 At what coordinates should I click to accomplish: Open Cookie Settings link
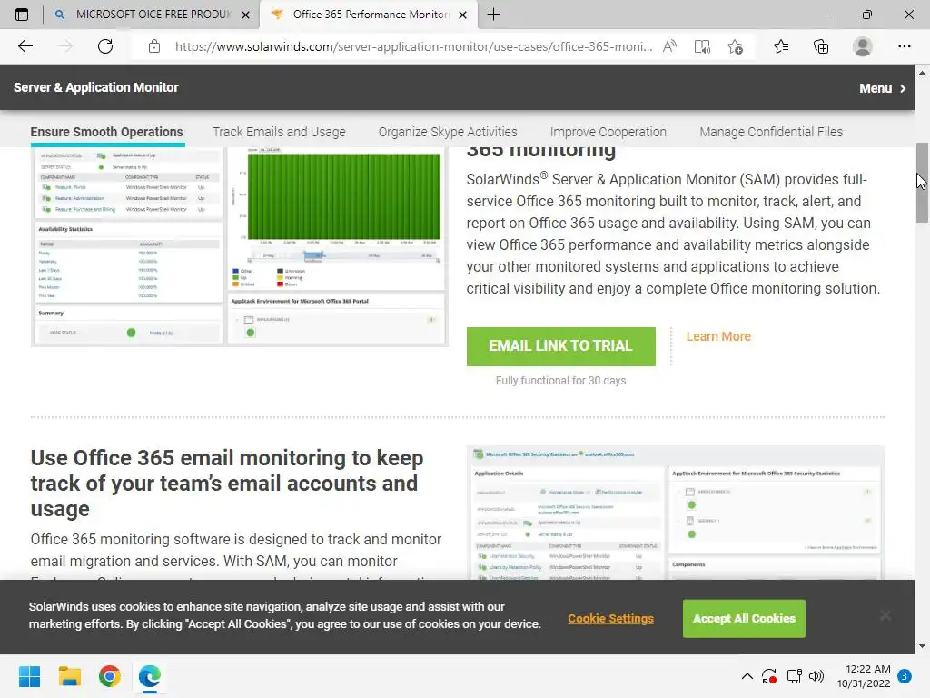click(x=611, y=618)
